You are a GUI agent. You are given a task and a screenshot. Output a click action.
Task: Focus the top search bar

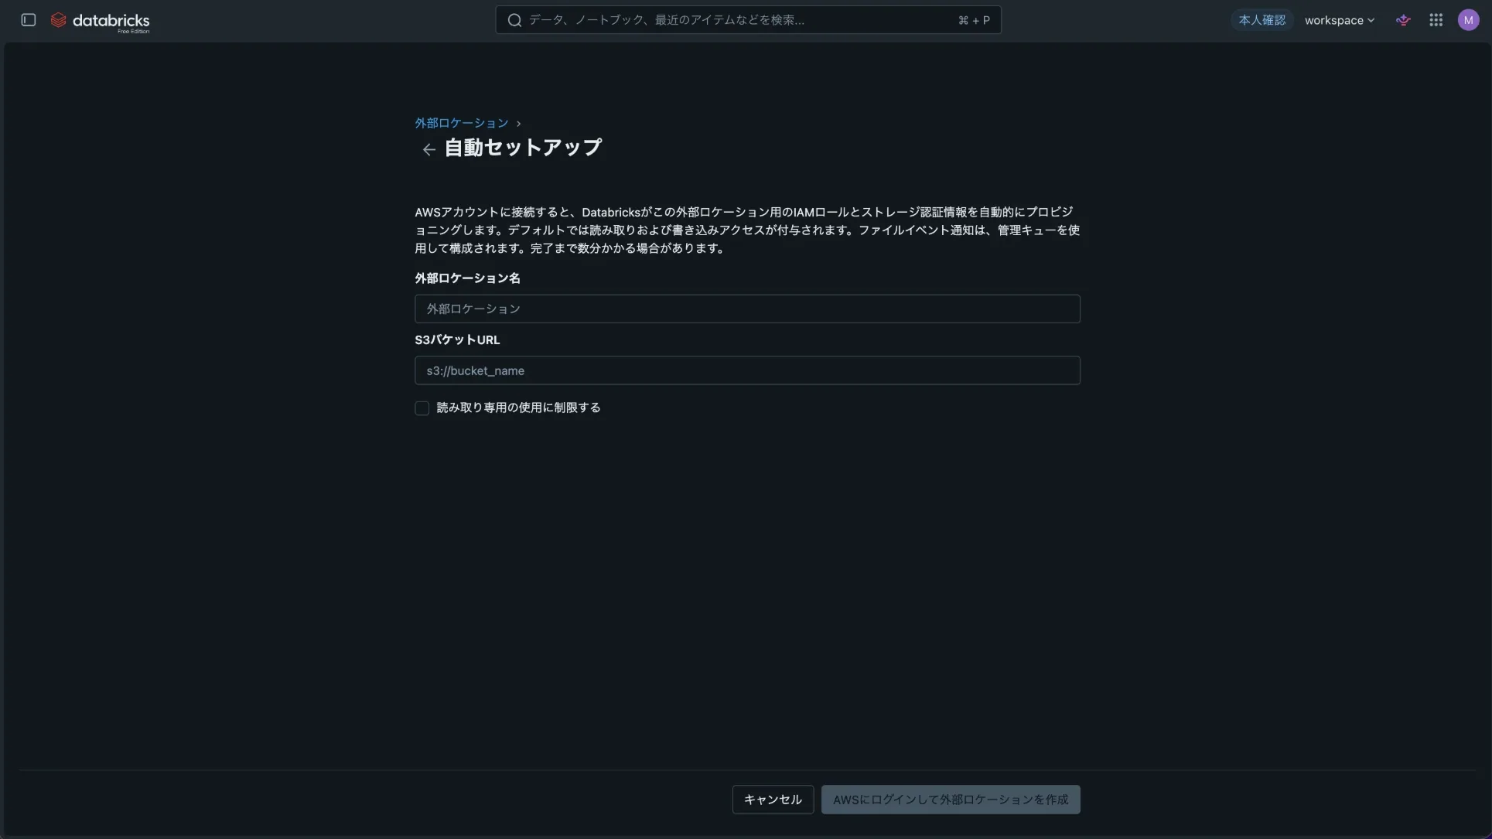click(748, 20)
